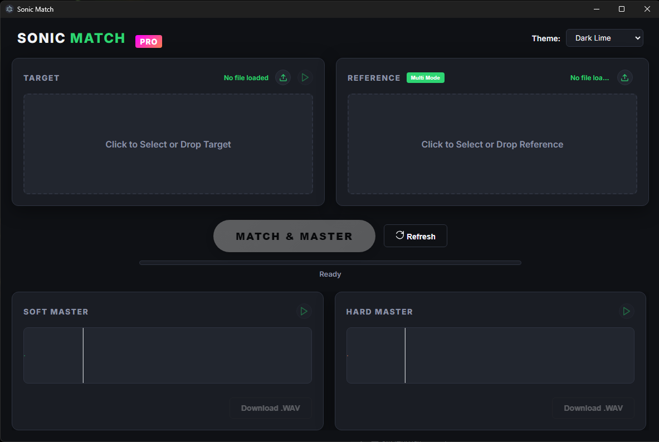The width and height of the screenshot is (659, 442).
Task: Click the Hard Master waveform playhead marker
Action: tap(405, 355)
